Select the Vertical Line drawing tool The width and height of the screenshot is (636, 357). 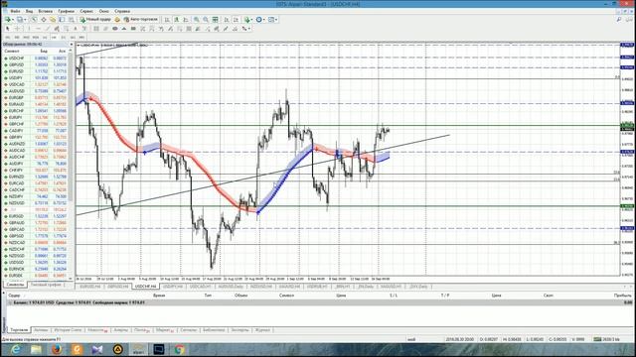pyautogui.click(x=29, y=29)
